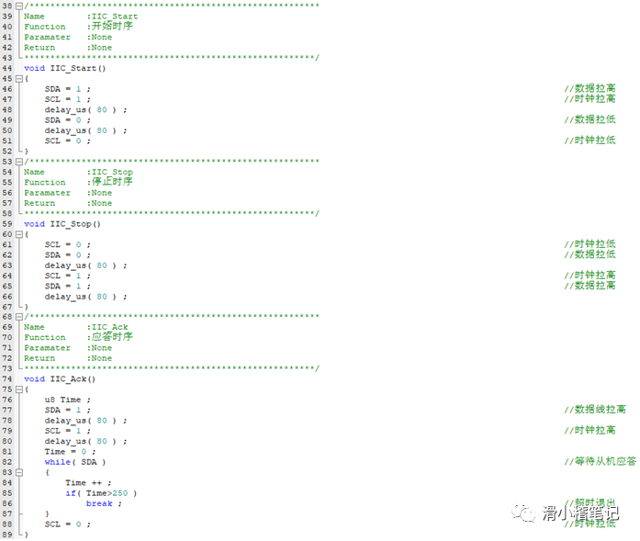This screenshot has height=541, width=640.
Task: Collapse the comment block at line 53
Action: pos(18,162)
